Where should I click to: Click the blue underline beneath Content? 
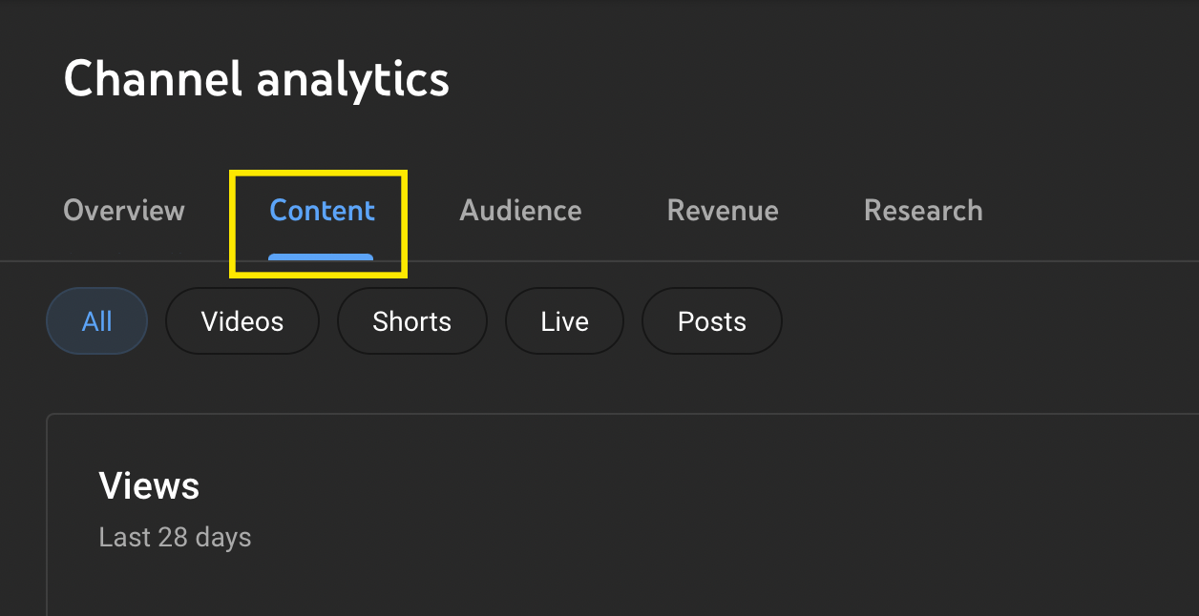tap(321, 257)
